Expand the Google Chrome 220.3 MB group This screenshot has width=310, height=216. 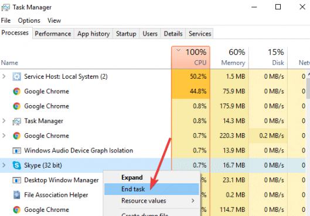pyautogui.click(x=4, y=135)
